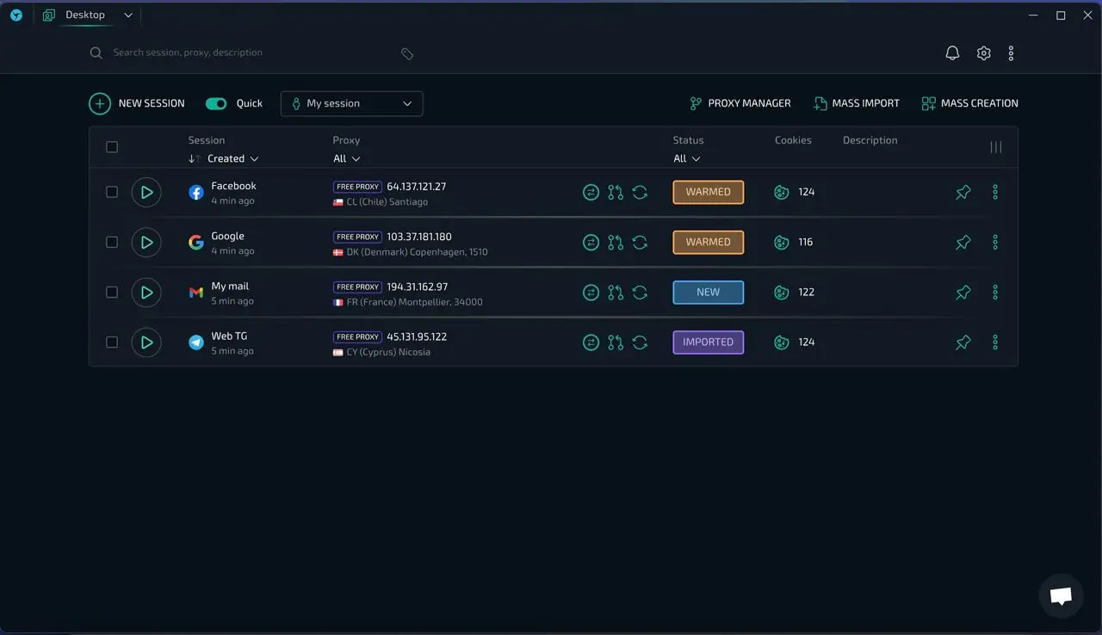Open three-dot menu for Facebook session
1102x635 pixels.
coord(995,192)
